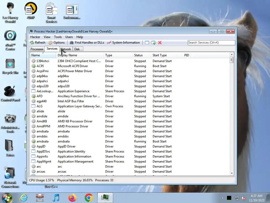
Task: Switch to the Processes tab
Action: (x=37, y=49)
